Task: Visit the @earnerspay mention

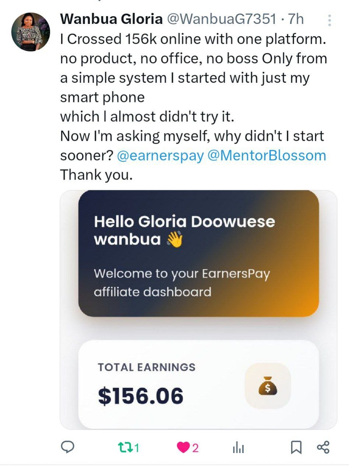Action: pos(160,155)
